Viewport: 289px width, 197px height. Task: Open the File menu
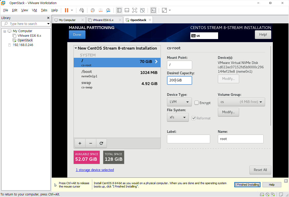[x=6, y=10]
